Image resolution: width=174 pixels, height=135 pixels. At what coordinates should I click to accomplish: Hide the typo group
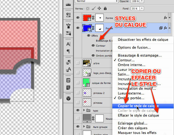[x=78, y=110]
